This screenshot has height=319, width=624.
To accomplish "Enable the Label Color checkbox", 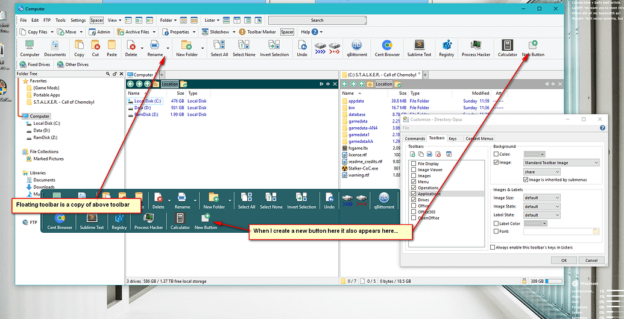I will tap(496, 223).
